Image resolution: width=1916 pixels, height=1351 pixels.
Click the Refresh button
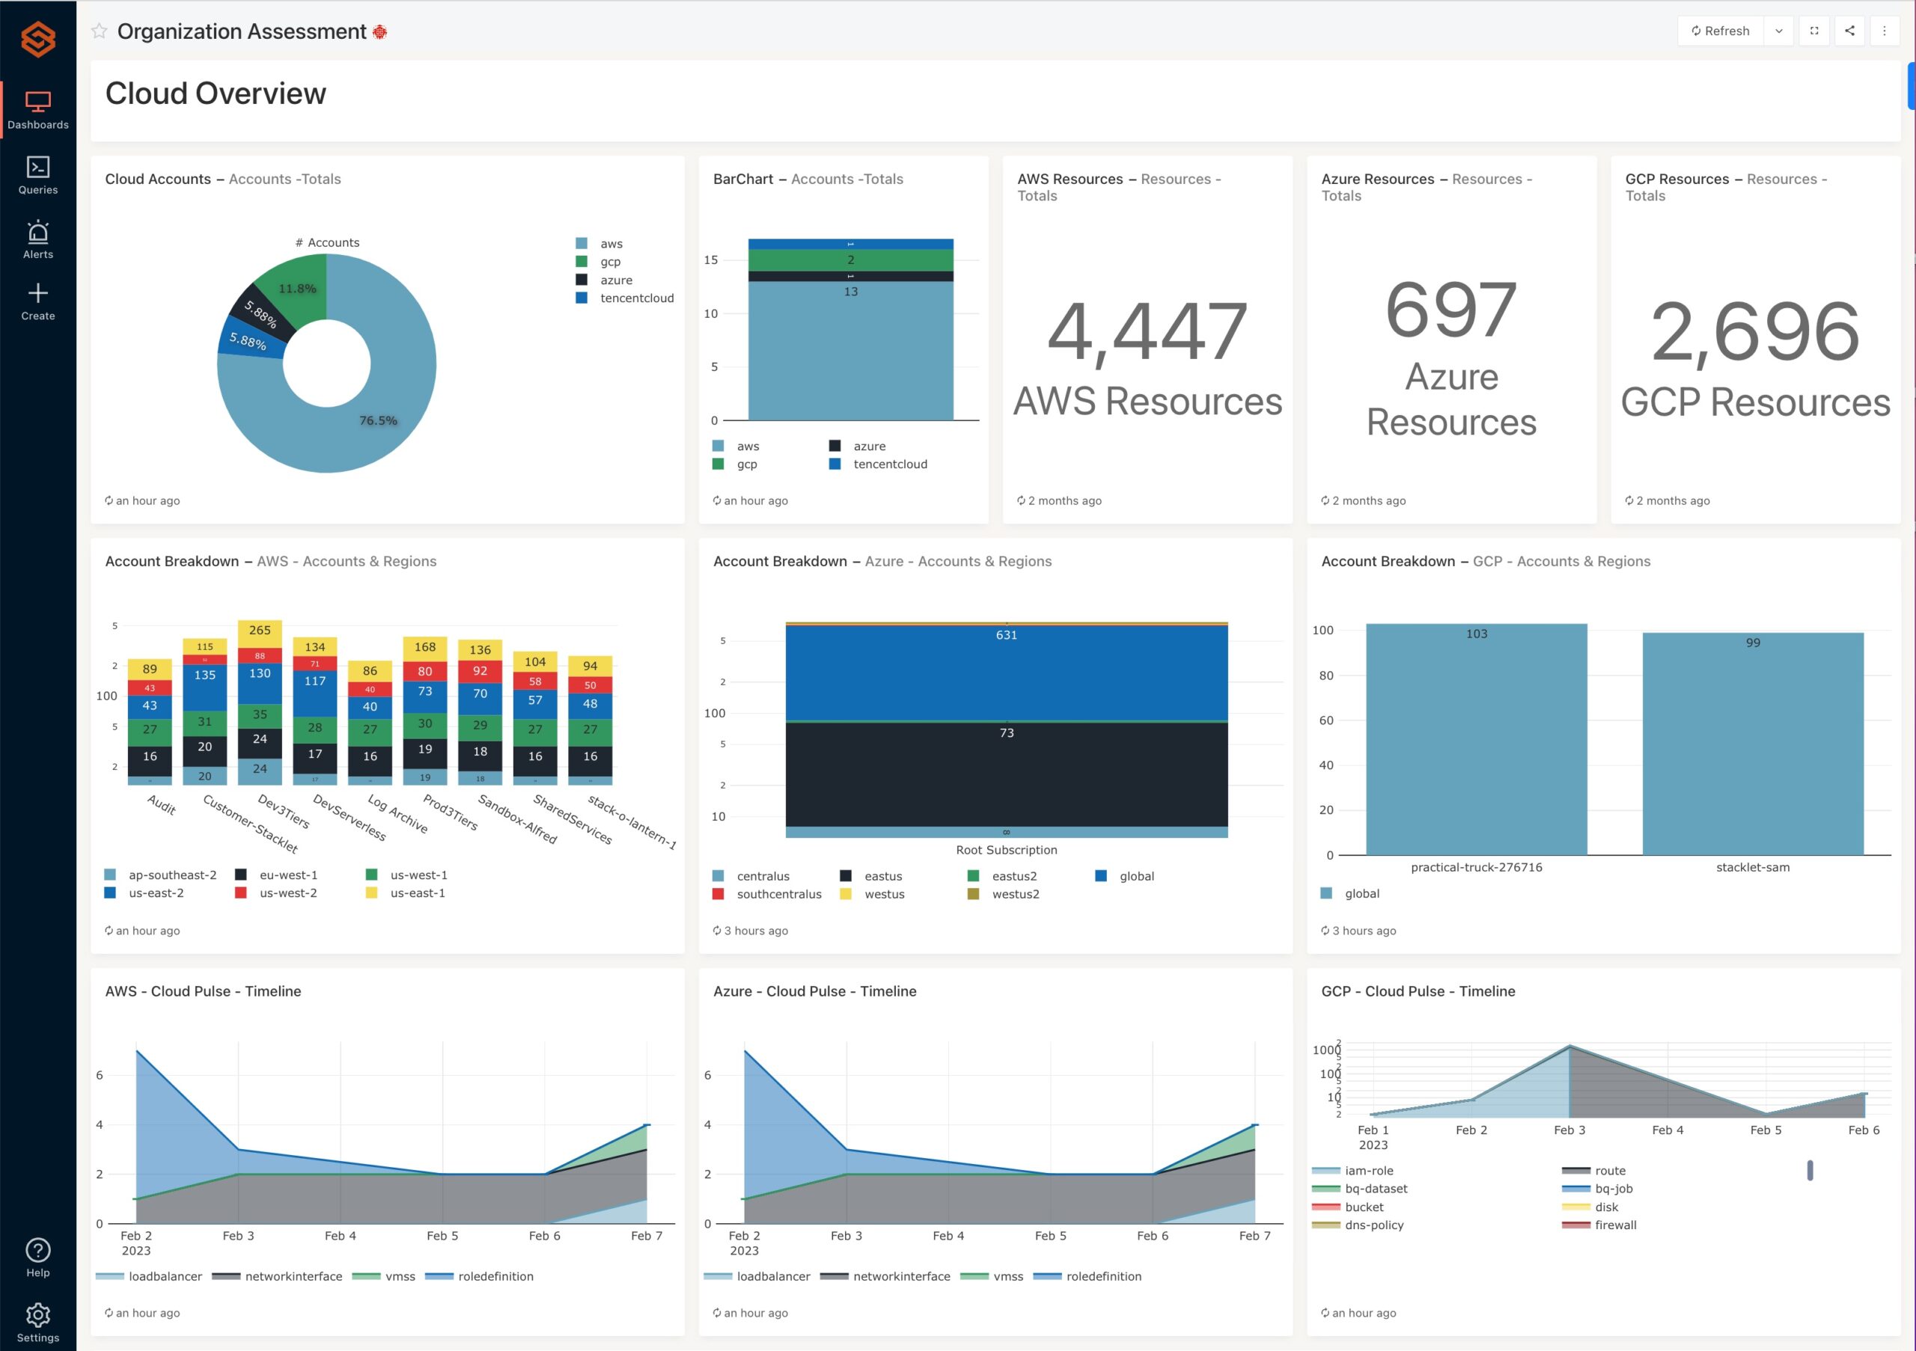[x=1719, y=31]
